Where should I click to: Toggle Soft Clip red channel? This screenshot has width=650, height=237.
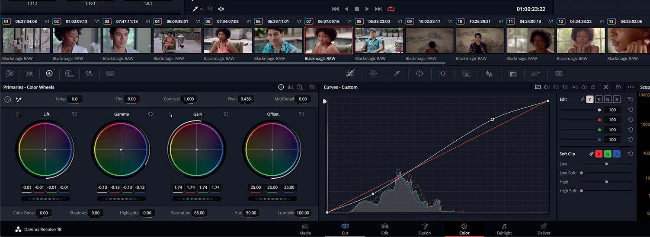point(599,154)
